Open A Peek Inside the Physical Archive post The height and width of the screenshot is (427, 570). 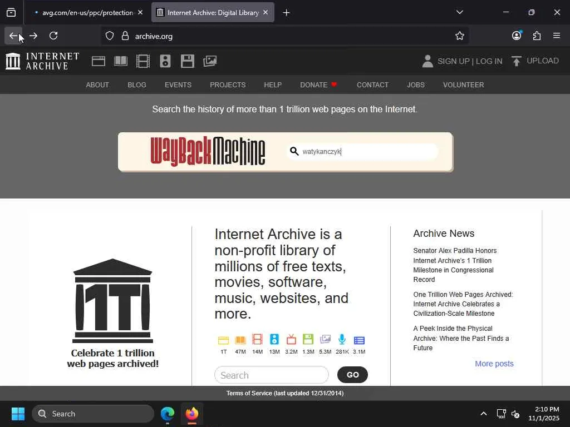tap(461, 338)
